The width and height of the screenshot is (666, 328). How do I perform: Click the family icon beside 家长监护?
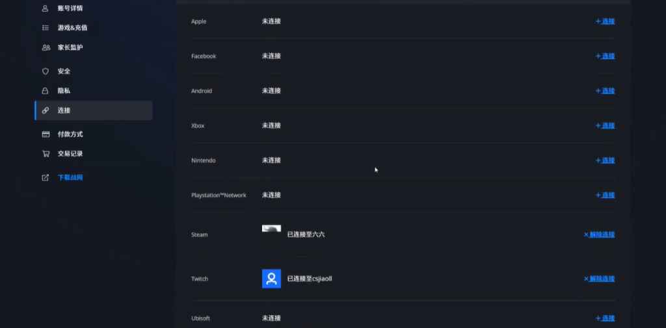coord(46,47)
